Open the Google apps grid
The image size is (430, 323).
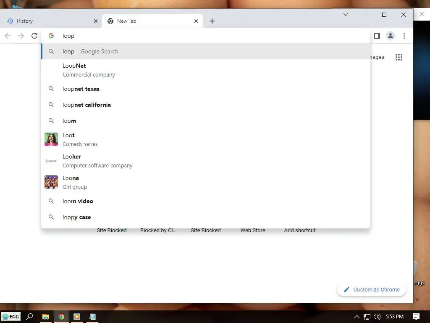point(399,57)
